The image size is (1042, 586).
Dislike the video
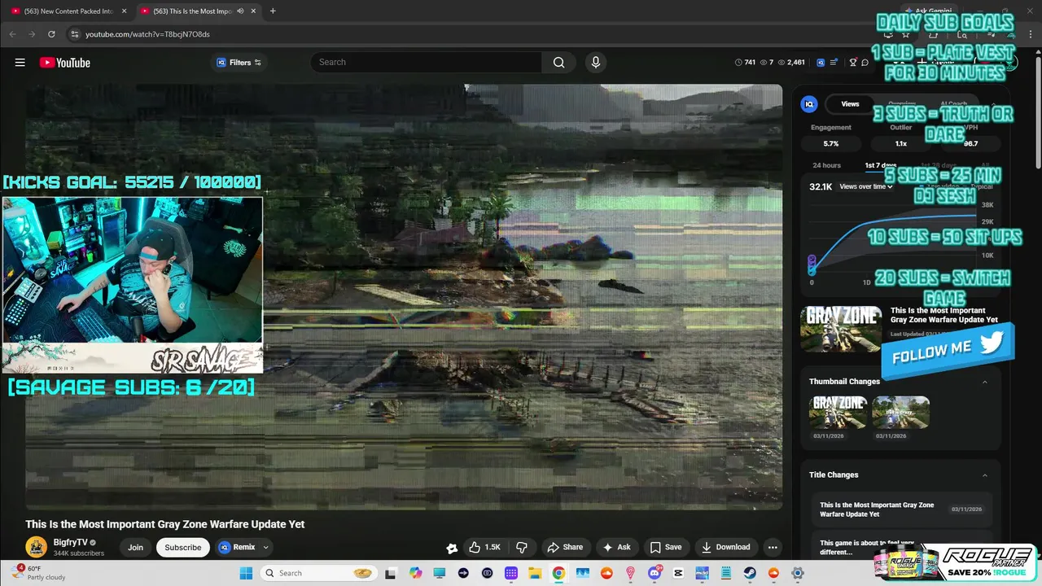pyautogui.click(x=522, y=547)
